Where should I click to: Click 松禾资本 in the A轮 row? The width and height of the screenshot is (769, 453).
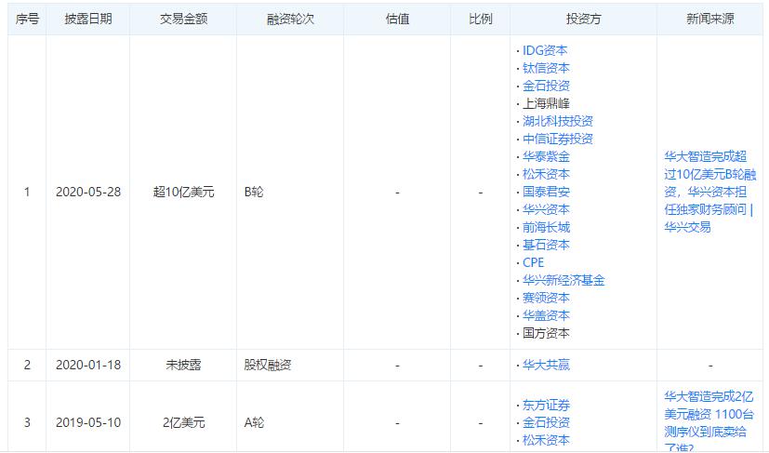click(546, 440)
